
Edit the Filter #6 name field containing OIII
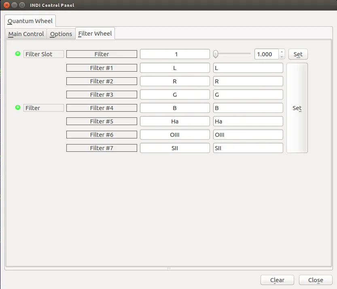248,135
